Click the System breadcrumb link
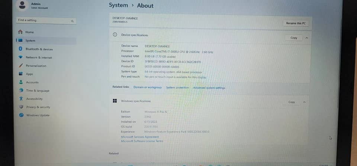357x166 pixels. pyautogui.click(x=118, y=5)
